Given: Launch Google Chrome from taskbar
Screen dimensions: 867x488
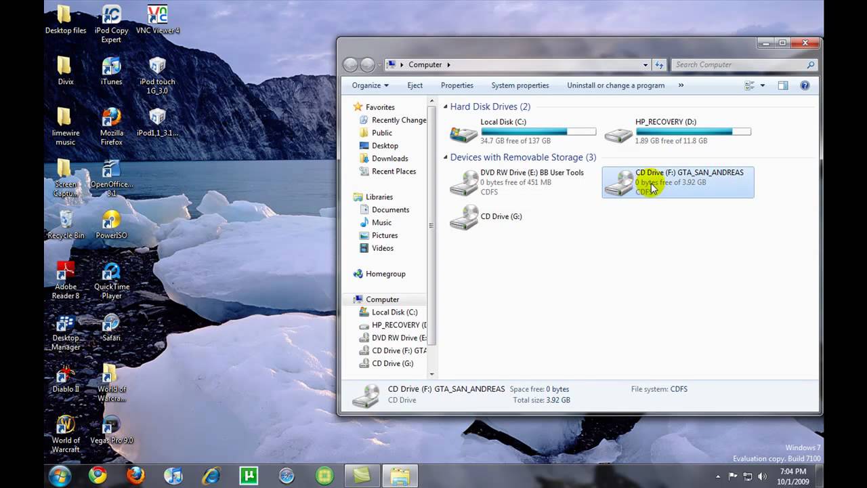Looking at the screenshot, I should 98,476.
